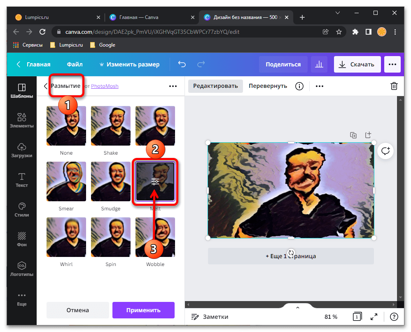Click the add comment bubble icon
Screen dimensions: 411x332
(385, 151)
